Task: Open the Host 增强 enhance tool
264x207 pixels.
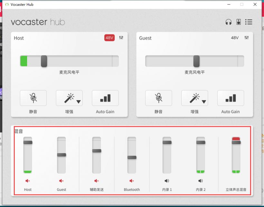Action: tap(67, 98)
